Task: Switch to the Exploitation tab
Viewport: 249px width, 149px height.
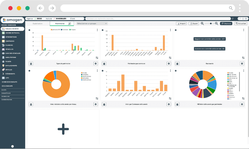Action: tap(38, 23)
